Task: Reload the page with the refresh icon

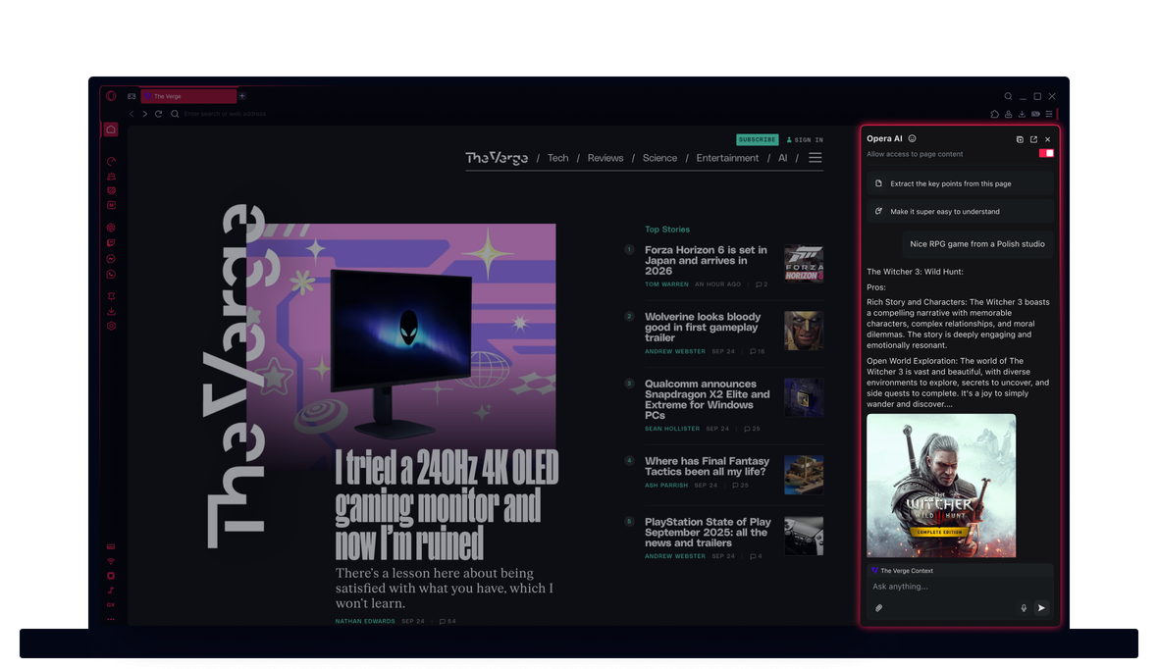Action: click(x=158, y=114)
